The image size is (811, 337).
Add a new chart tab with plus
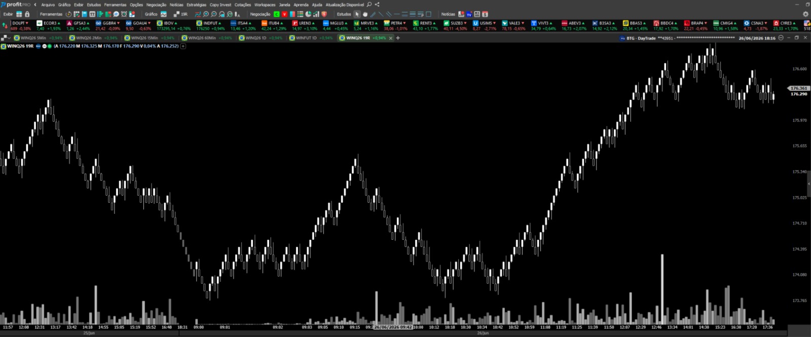398,38
